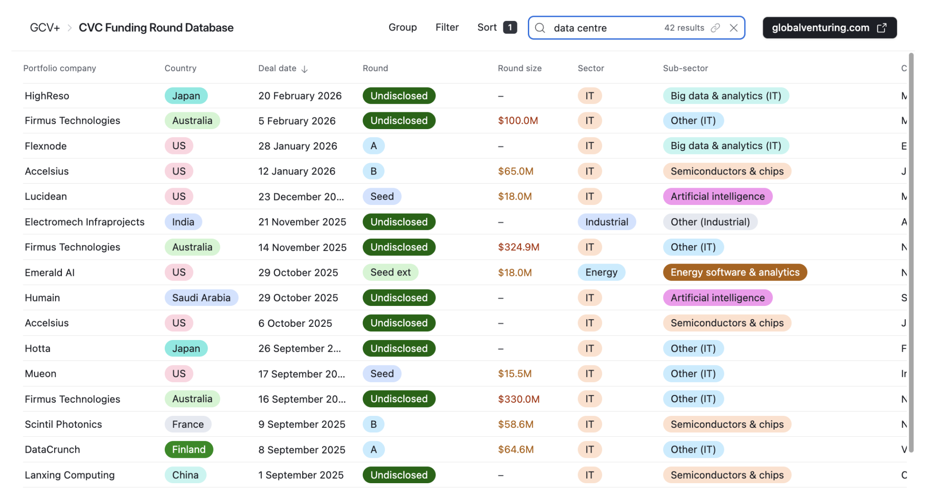Image resolution: width=932 pixels, height=490 pixels.
Task: Click the data centre search field
Action: (x=605, y=28)
